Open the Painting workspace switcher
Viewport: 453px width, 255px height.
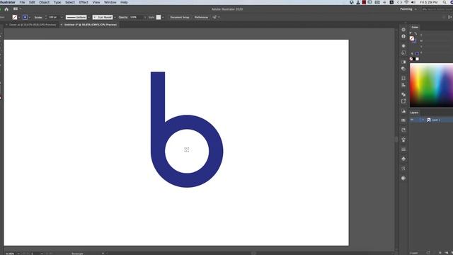[408, 9]
